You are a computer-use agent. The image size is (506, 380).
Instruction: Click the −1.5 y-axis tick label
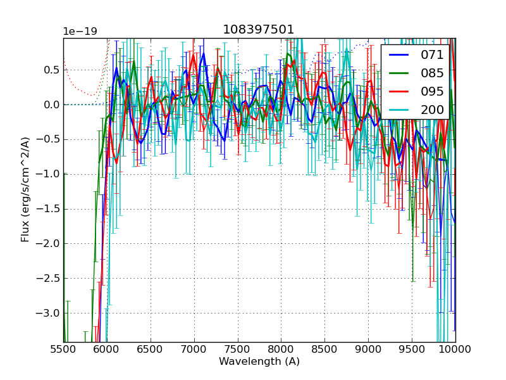[47, 209]
